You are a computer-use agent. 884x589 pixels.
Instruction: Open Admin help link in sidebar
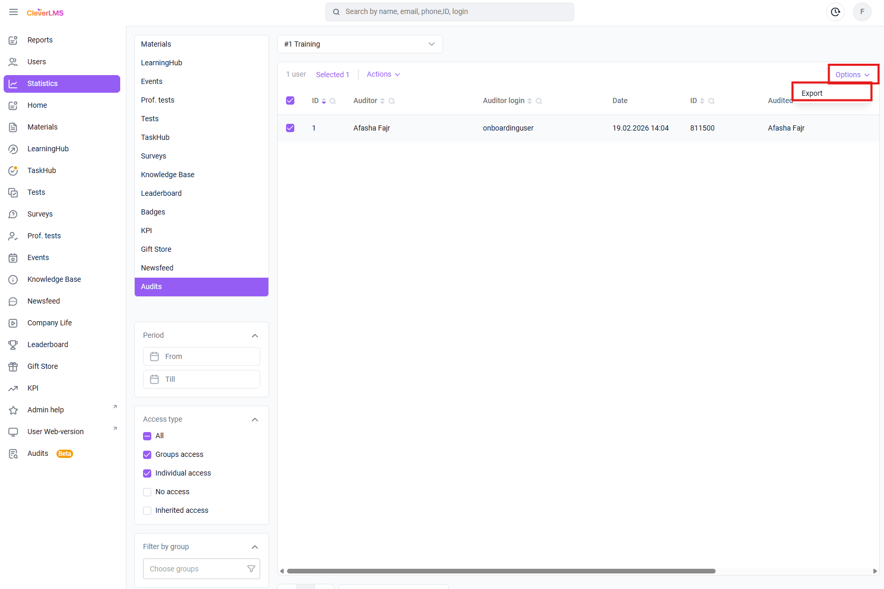(x=46, y=410)
